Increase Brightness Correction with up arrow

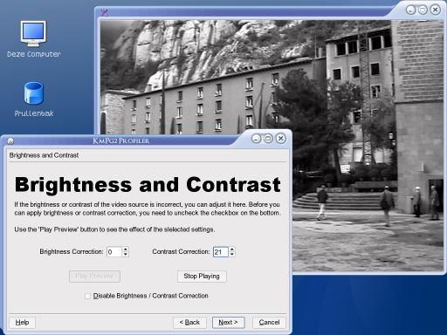click(x=126, y=250)
